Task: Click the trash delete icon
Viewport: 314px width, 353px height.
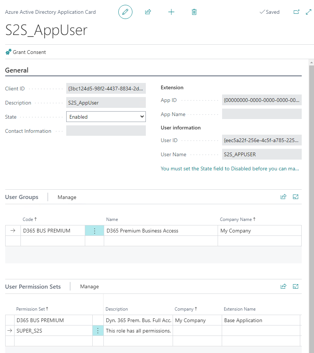Action: [194, 12]
